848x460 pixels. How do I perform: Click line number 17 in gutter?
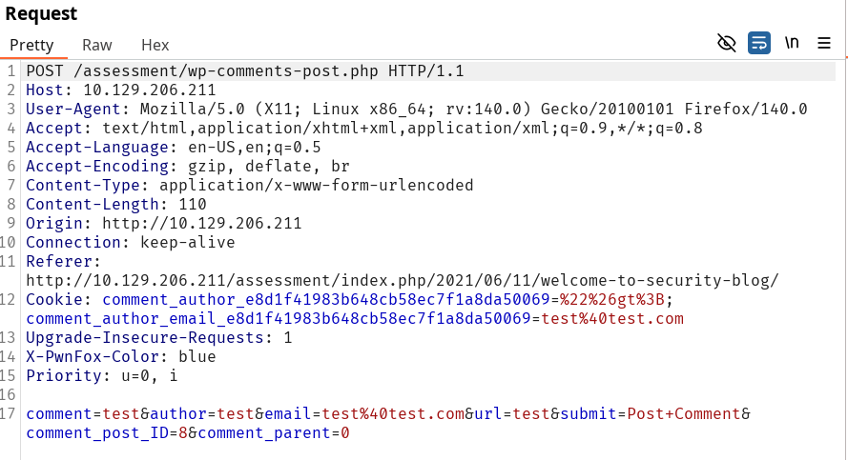[x=10, y=414]
